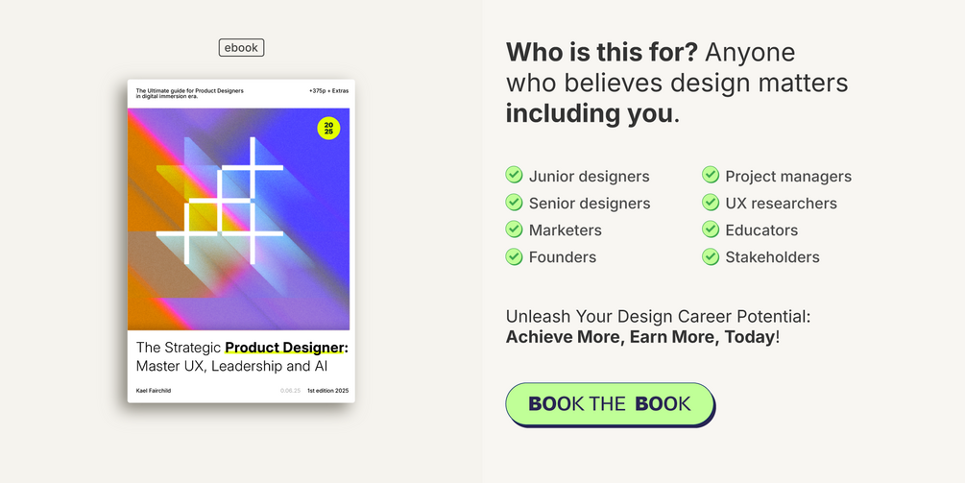Click the Junior designers list item text

tap(589, 176)
